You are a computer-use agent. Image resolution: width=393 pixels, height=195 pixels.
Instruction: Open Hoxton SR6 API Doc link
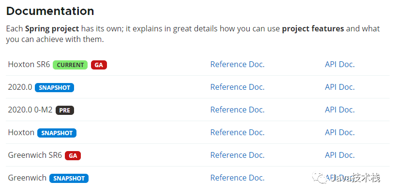click(340, 65)
